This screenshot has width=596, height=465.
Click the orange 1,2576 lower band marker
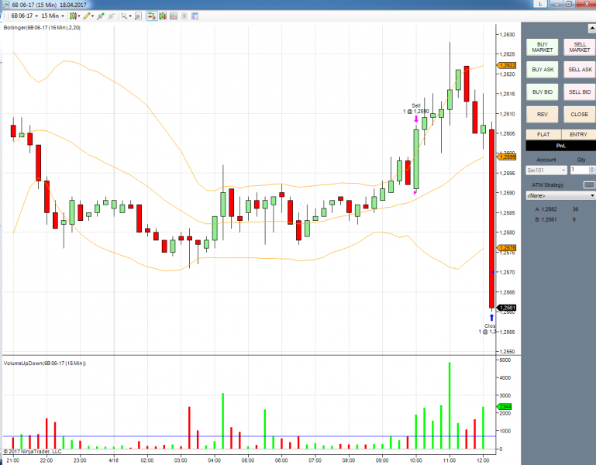(x=507, y=248)
